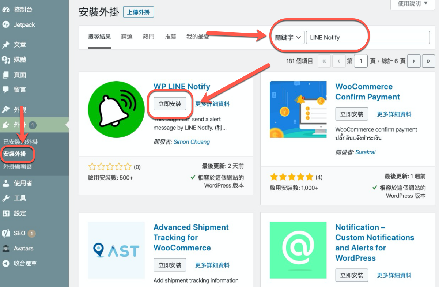Click the Pages (頁面) sidebar icon
Screen dimensions: 439x287
[6, 75]
